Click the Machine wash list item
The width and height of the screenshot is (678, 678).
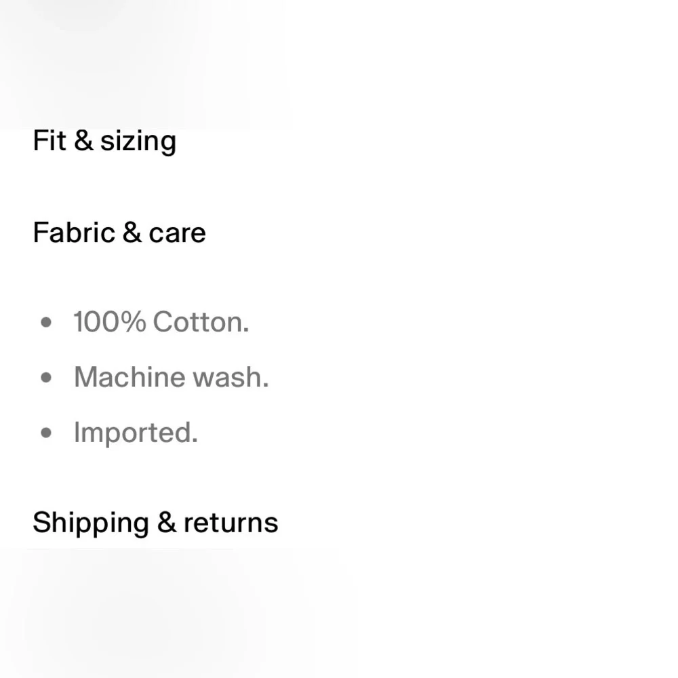[x=172, y=377]
